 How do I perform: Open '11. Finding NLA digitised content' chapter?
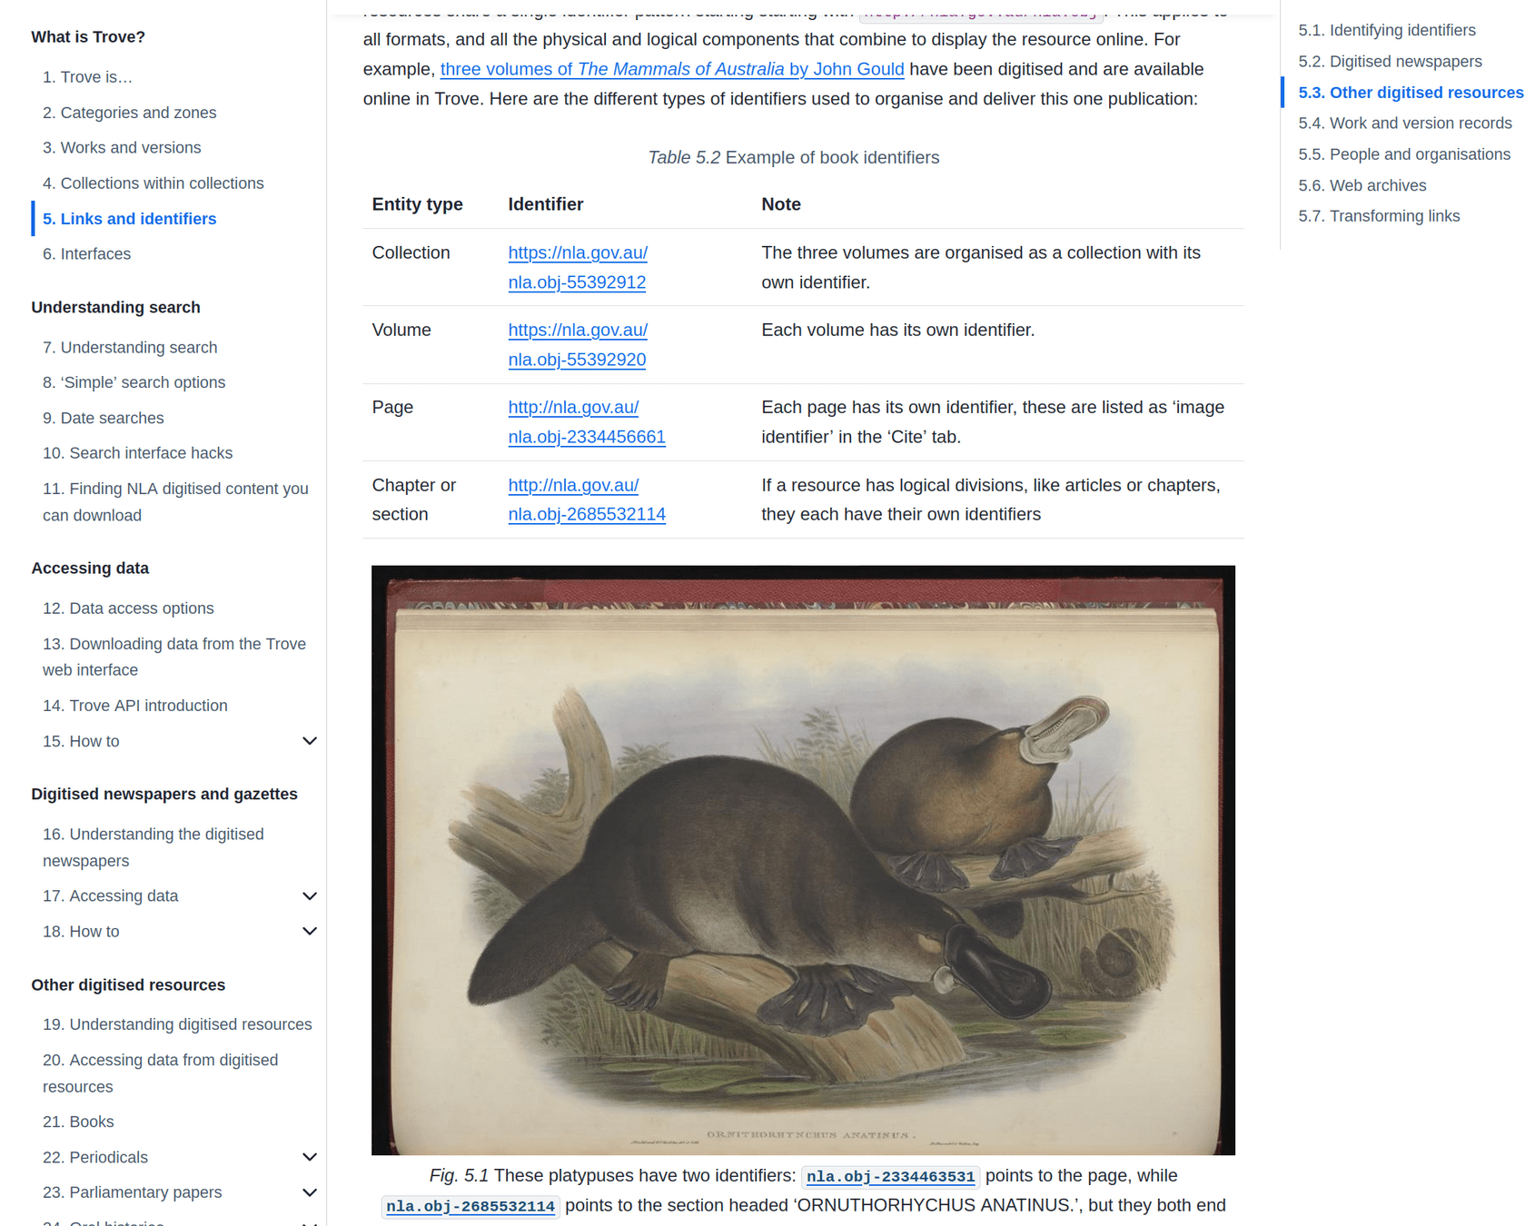pyautogui.click(x=175, y=501)
